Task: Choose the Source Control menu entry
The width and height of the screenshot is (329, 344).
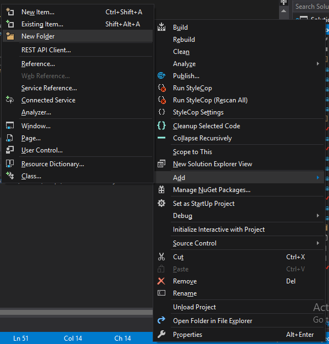Action: coord(239,243)
